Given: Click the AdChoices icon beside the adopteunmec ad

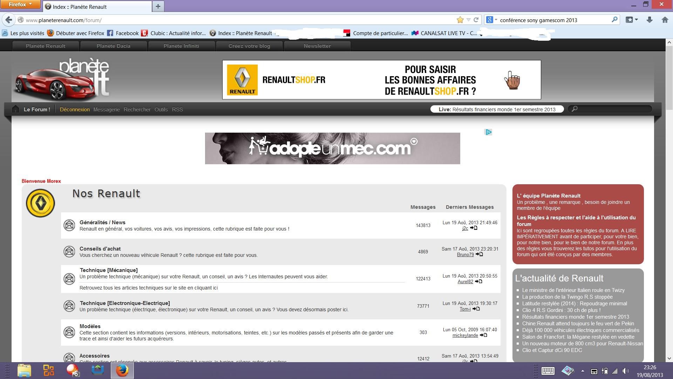Looking at the screenshot, I should click(x=488, y=132).
